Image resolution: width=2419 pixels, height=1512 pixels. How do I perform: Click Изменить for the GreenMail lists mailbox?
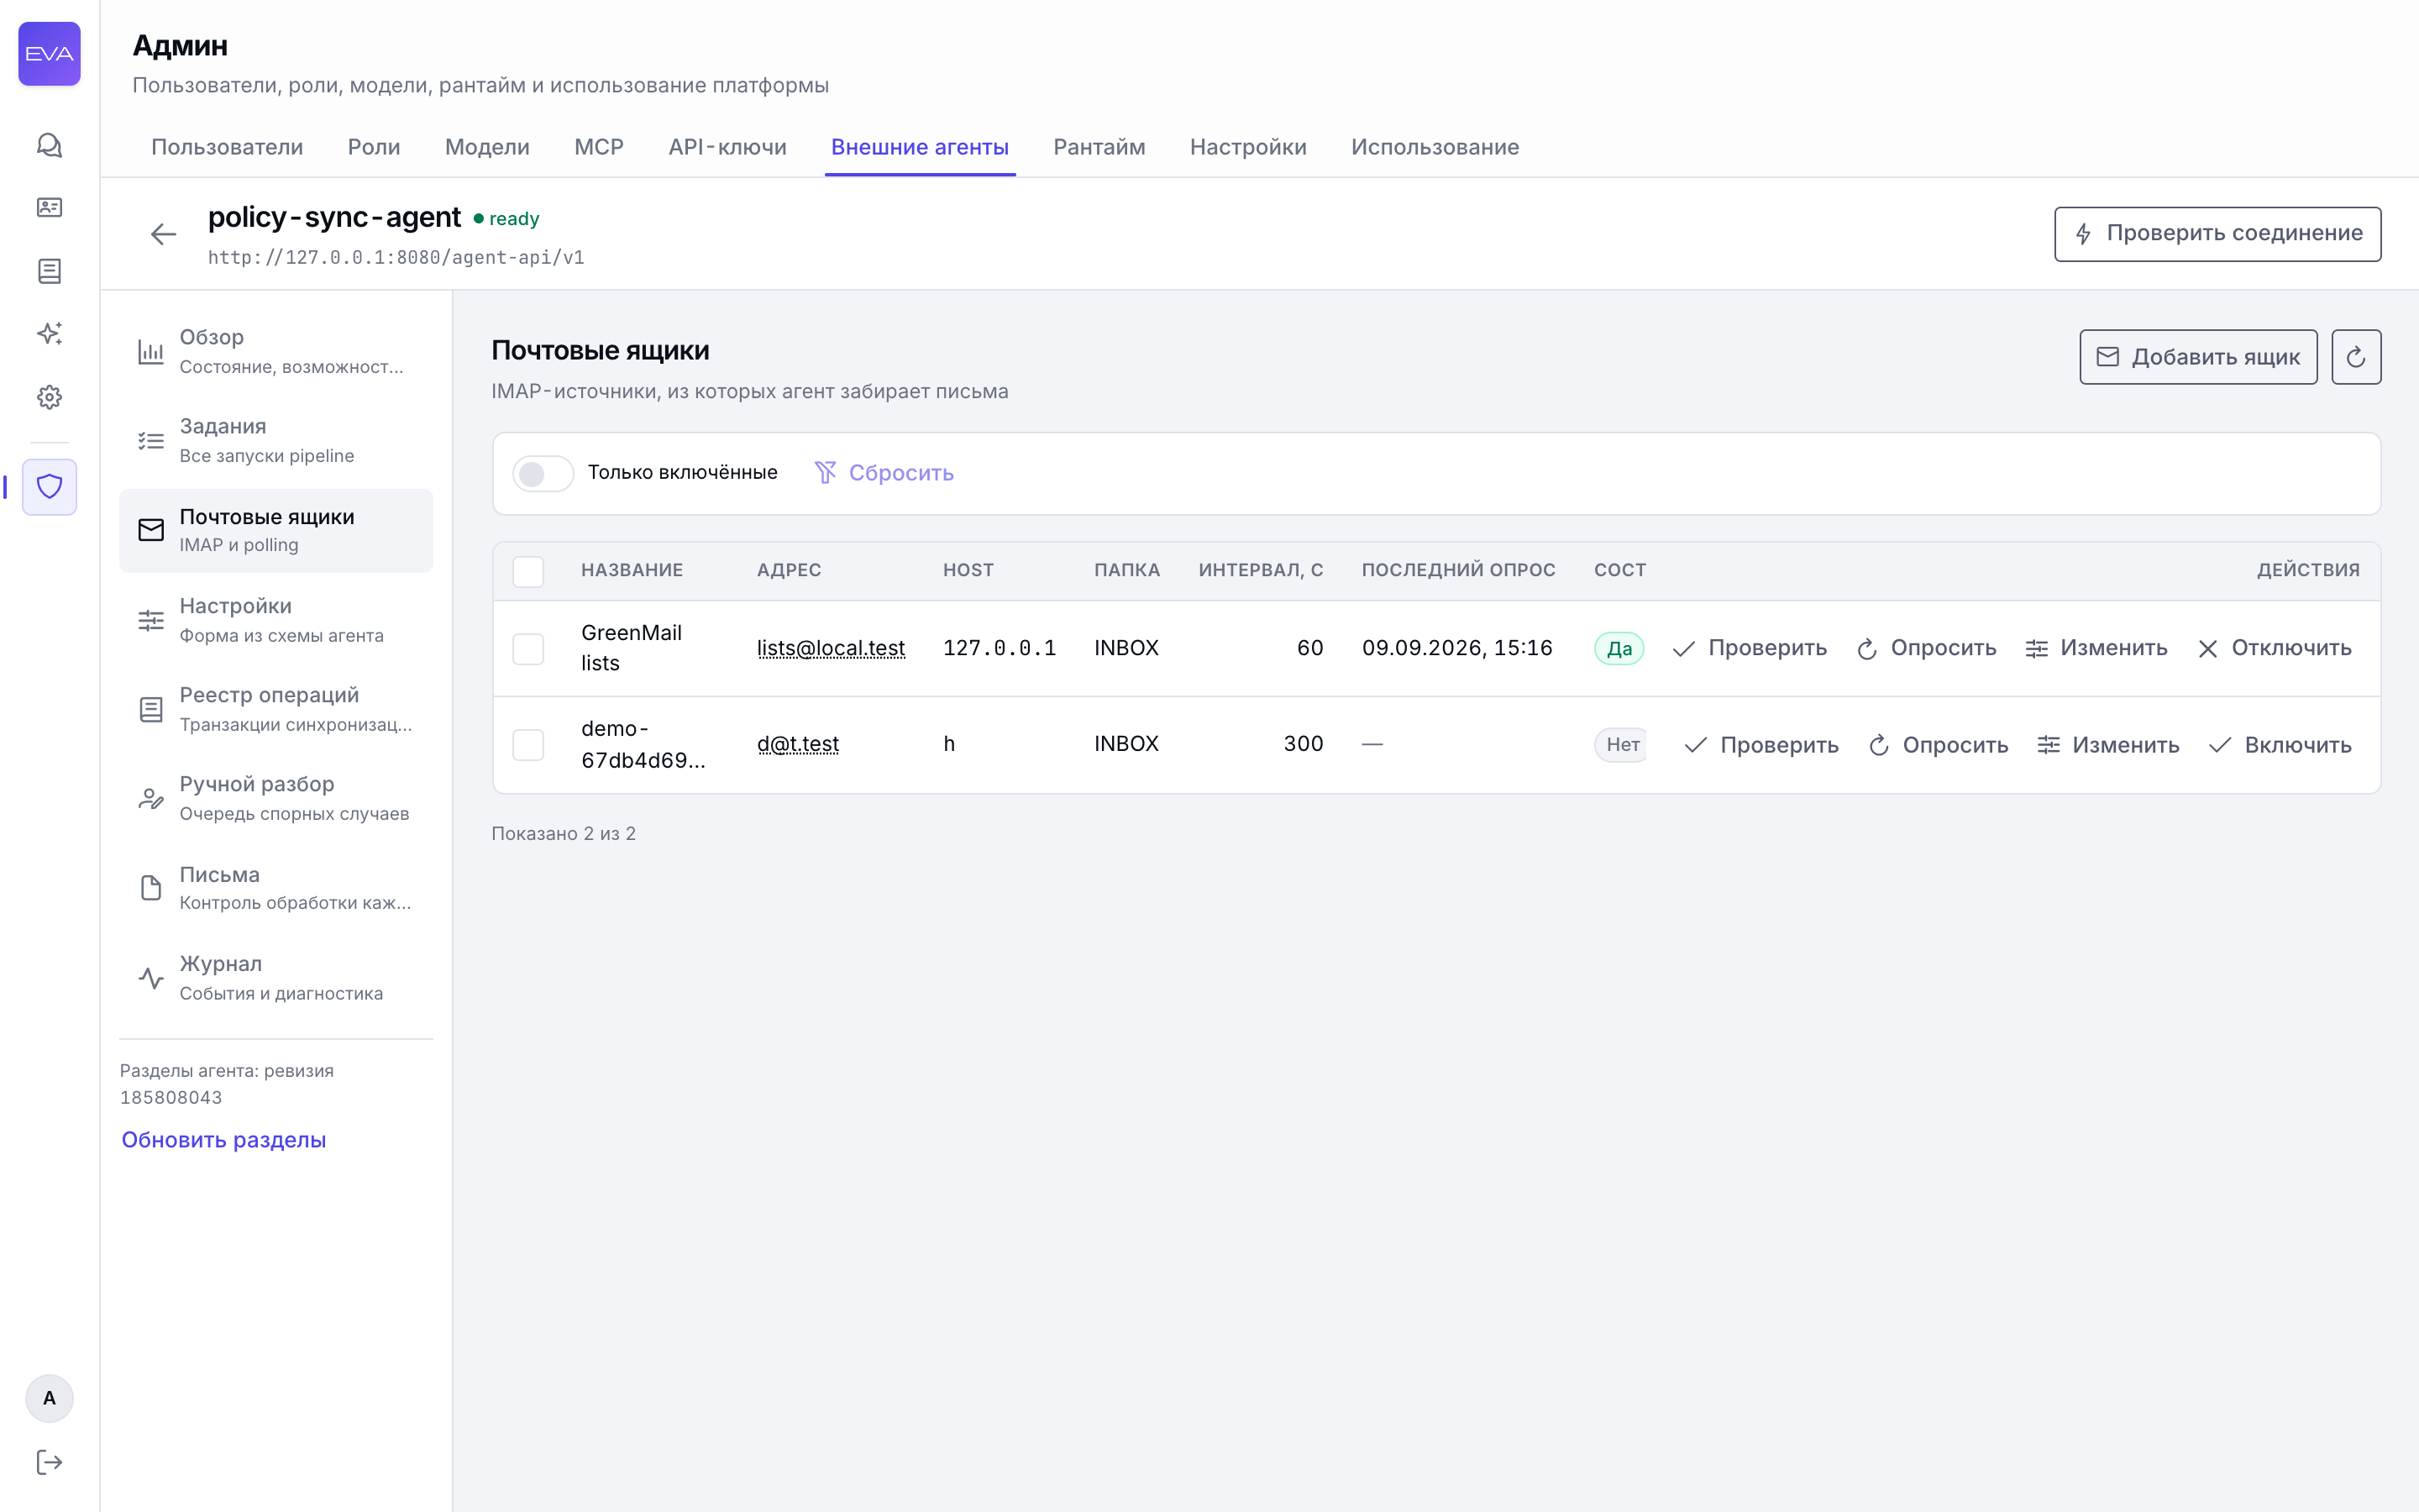2096,649
